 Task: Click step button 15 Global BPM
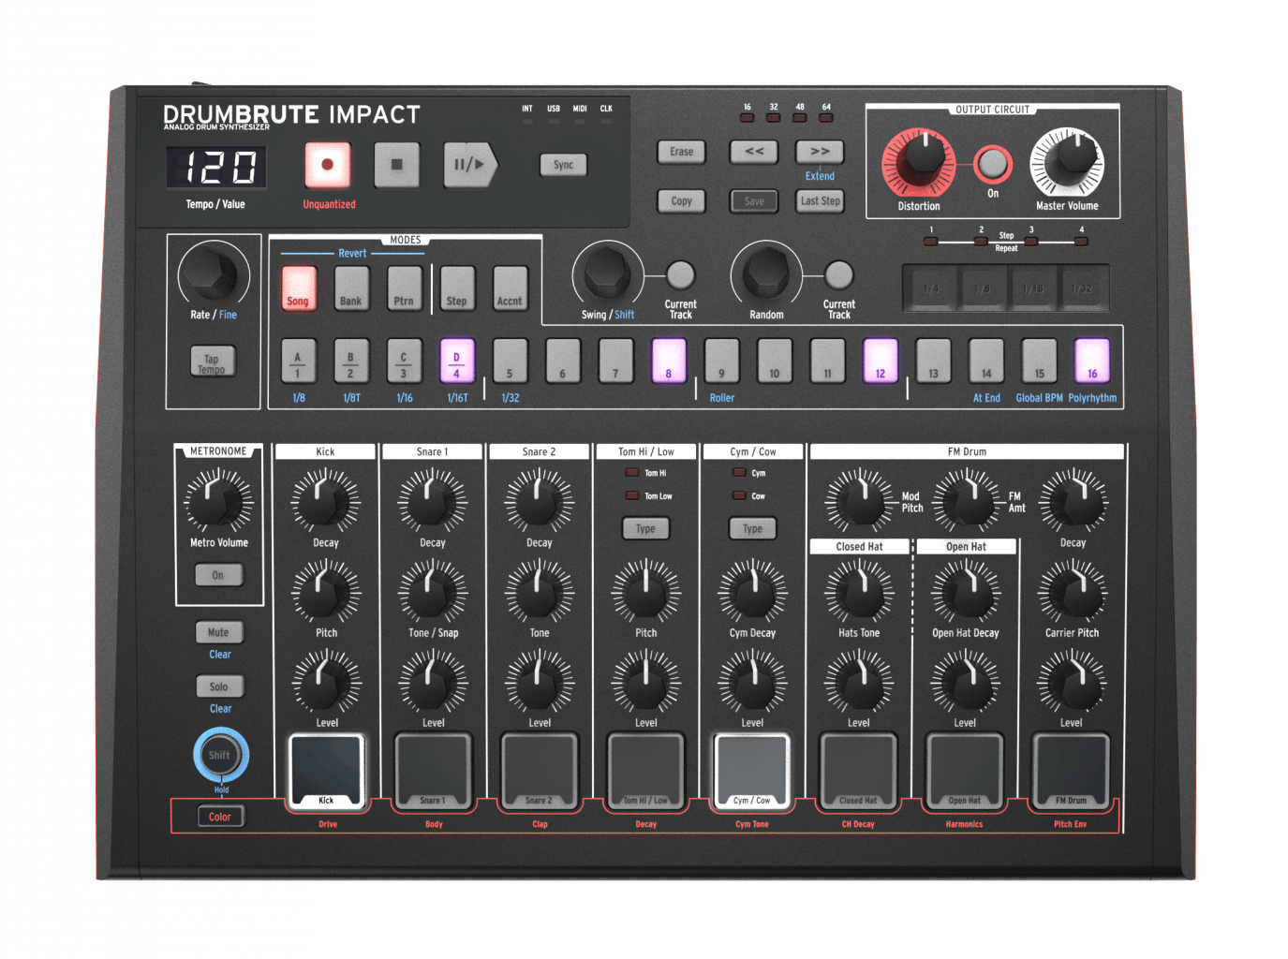point(1039,361)
